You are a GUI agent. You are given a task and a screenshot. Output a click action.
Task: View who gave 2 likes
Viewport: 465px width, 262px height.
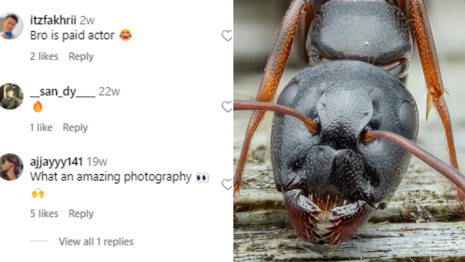(44, 56)
